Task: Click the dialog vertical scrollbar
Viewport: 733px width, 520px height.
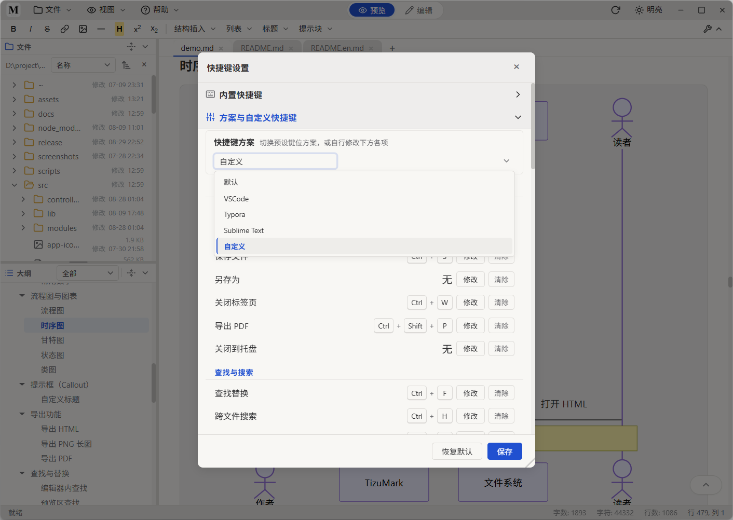Action: coord(533,126)
